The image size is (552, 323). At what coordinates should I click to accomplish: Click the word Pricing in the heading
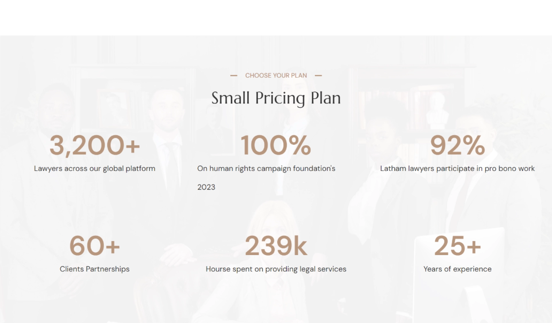click(x=280, y=99)
